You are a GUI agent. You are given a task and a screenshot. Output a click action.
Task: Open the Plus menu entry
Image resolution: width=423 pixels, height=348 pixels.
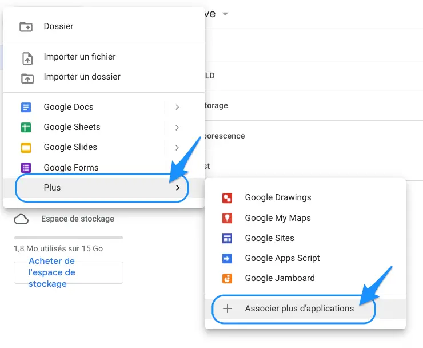(x=104, y=188)
